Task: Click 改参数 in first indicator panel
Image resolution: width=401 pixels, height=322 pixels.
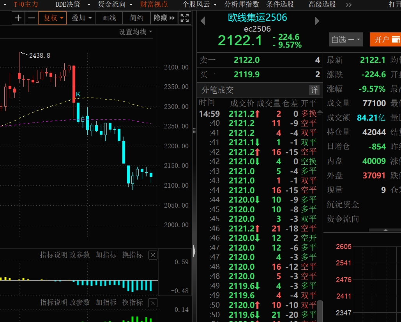Action: [79, 255]
